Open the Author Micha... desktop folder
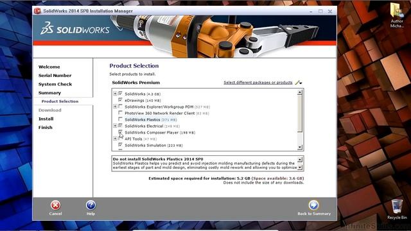411x231 pixels. [397, 15]
